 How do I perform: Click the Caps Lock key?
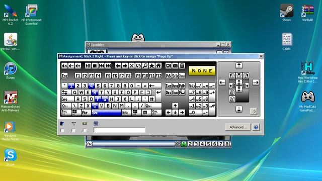68,99
